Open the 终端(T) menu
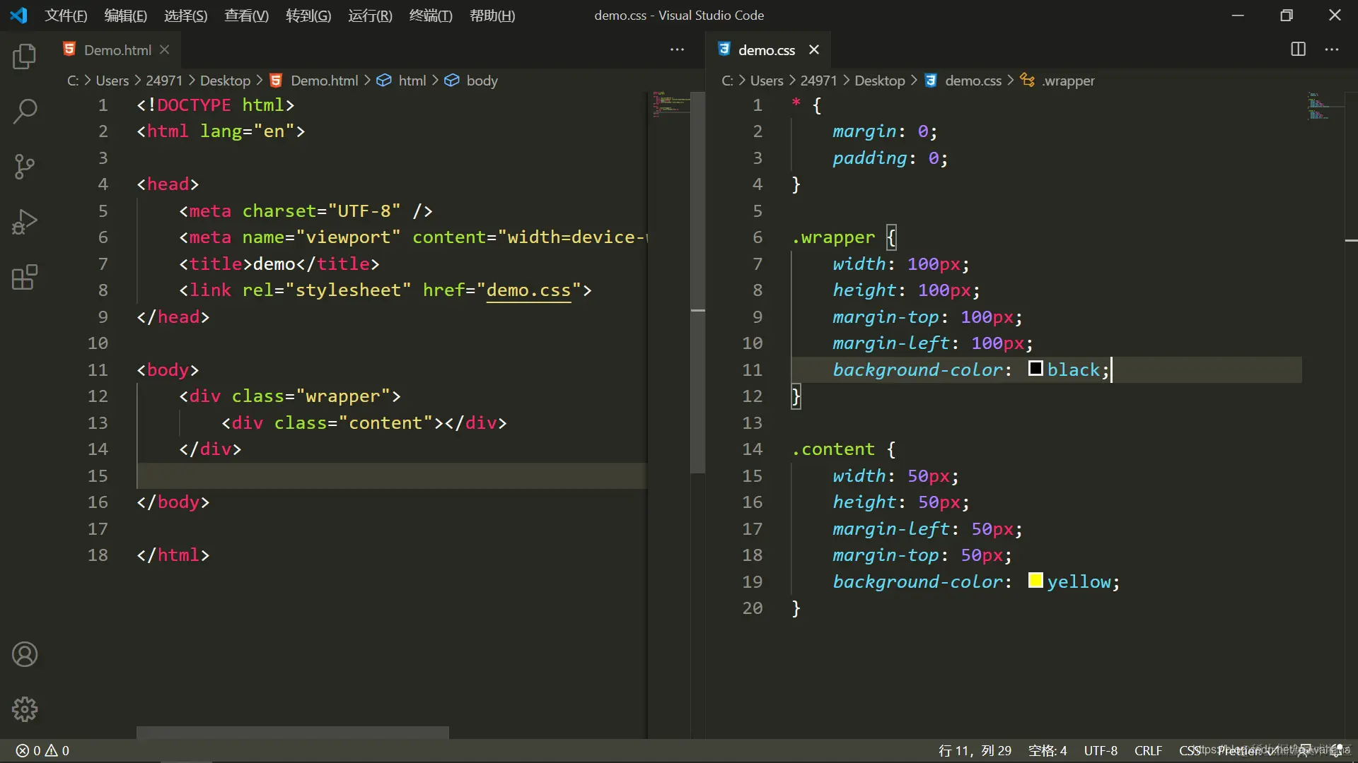1358x763 pixels. tap(430, 16)
